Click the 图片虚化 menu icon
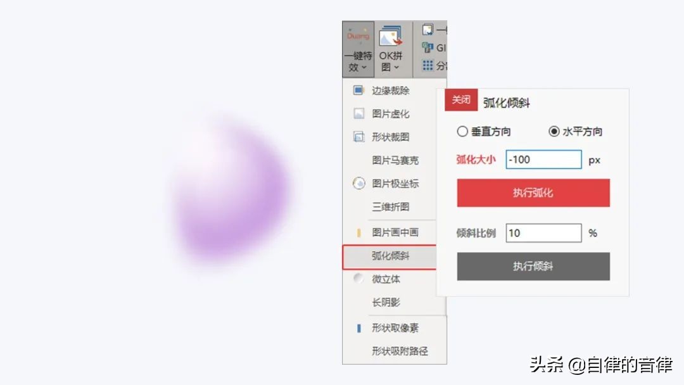The image size is (684, 385). click(358, 114)
